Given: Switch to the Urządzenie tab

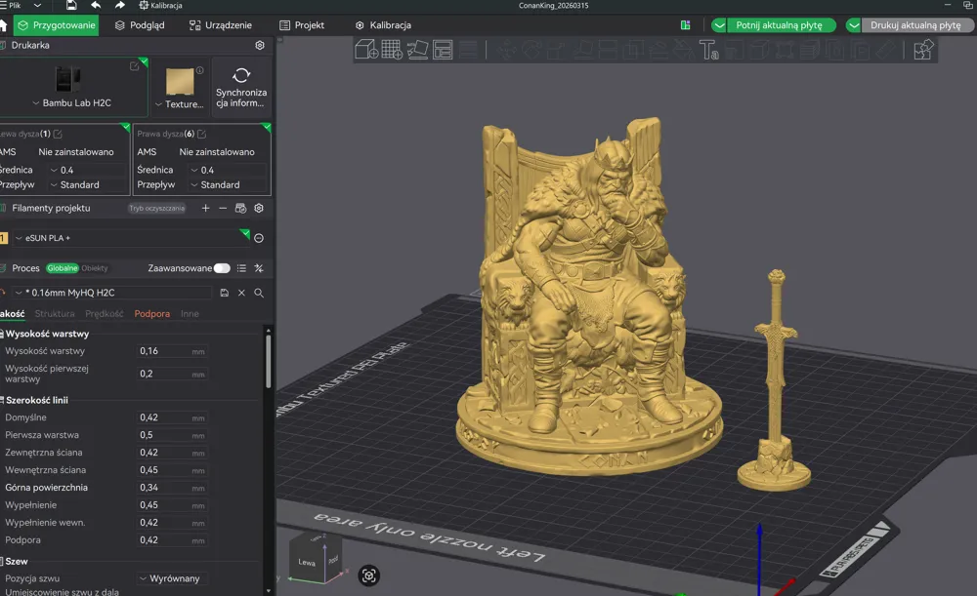Looking at the screenshot, I should point(221,25).
